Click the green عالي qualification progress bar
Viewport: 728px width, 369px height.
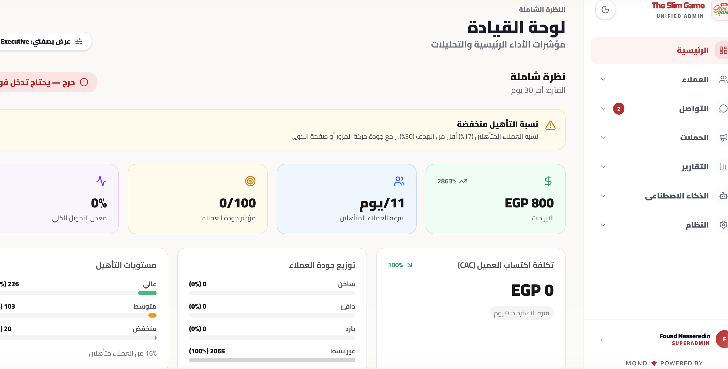click(x=147, y=293)
